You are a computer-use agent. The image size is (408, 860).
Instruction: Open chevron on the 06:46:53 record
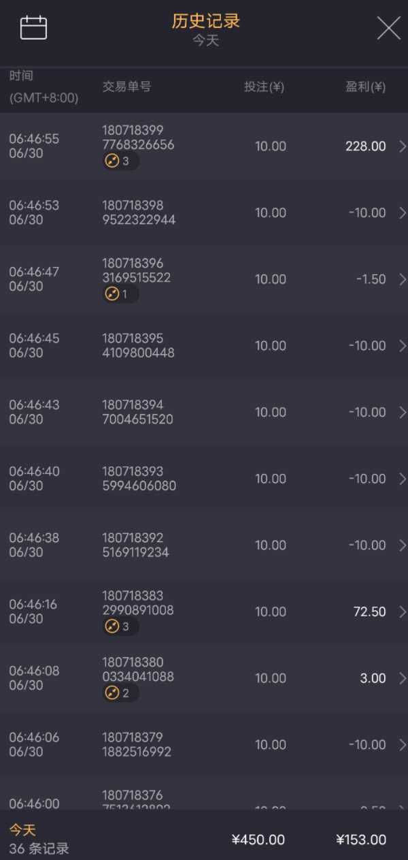point(403,213)
